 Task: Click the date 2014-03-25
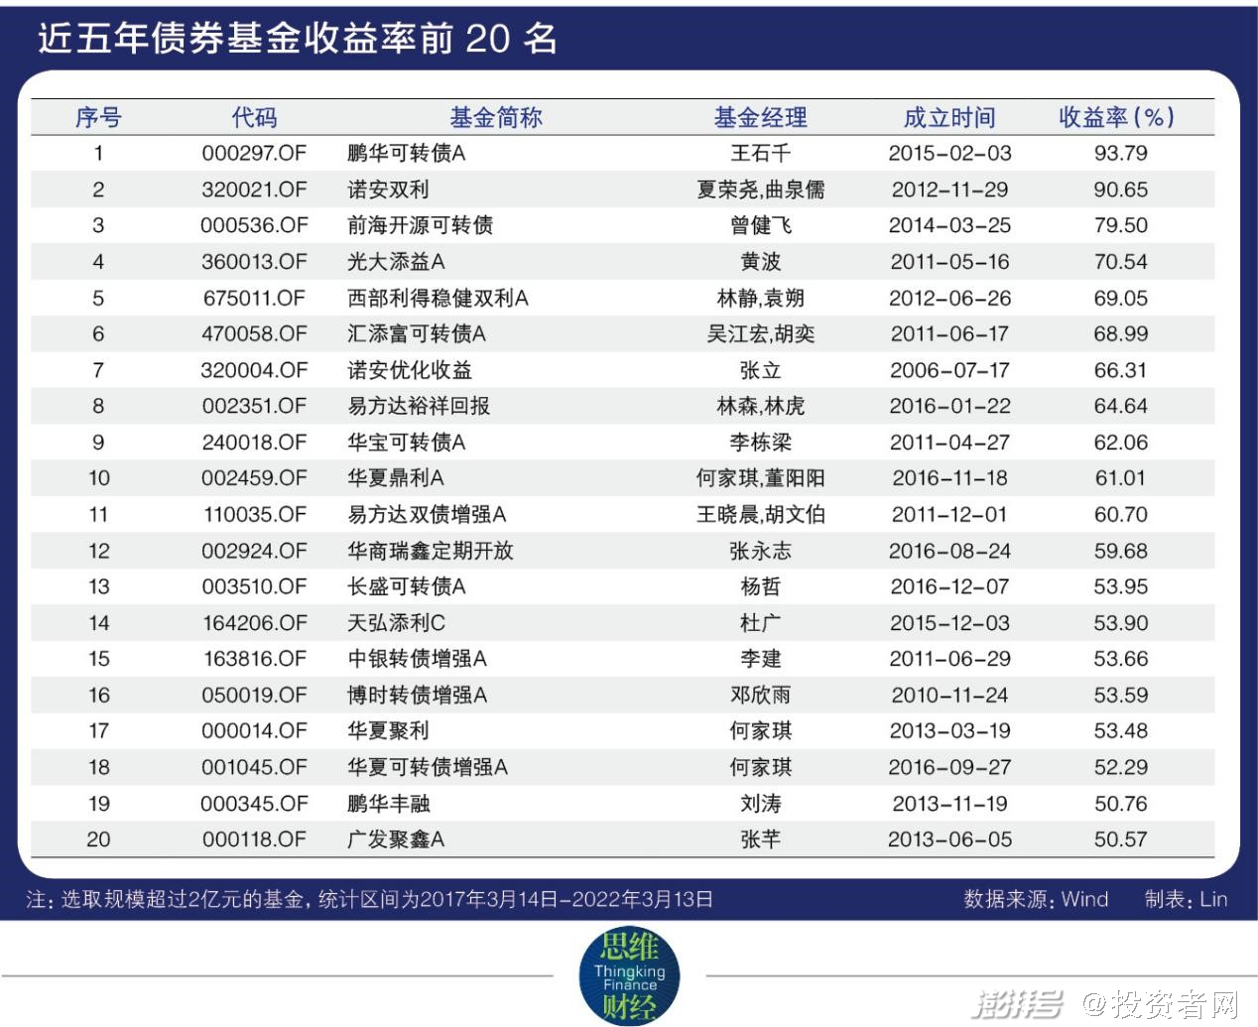pos(949,225)
